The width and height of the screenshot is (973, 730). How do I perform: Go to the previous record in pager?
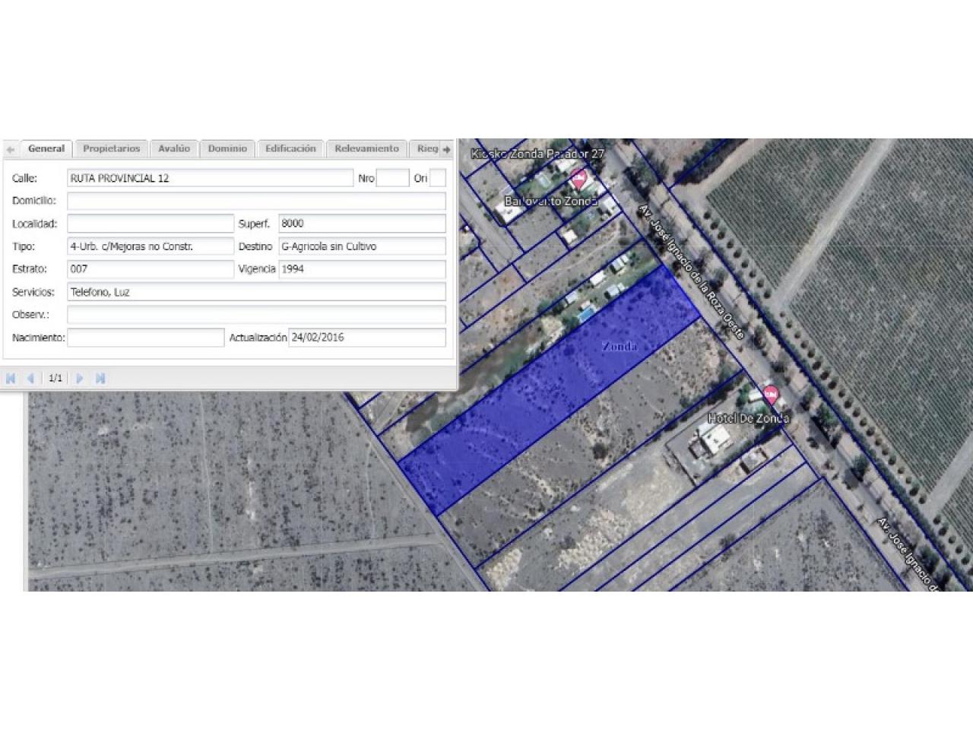tap(31, 378)
